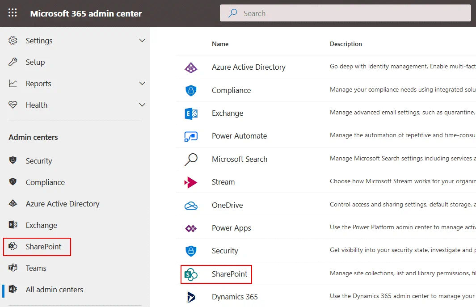Click the Search input field
Screen dimensions: 476x307
tap(345, 13)
